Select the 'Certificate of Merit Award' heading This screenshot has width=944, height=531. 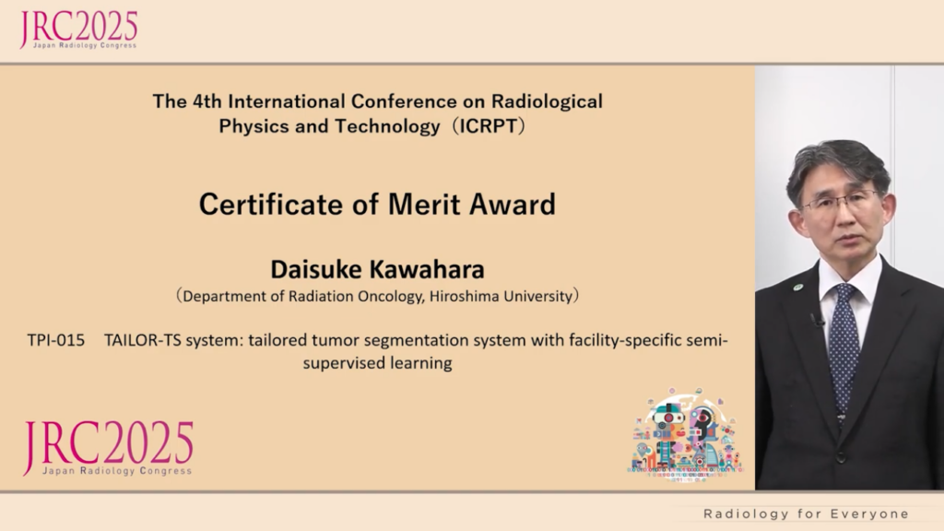[377, 204]
